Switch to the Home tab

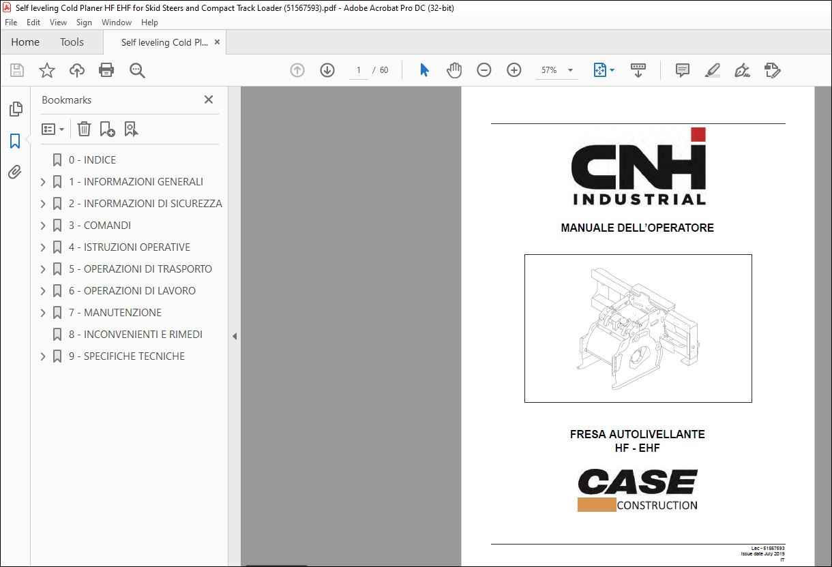25,42
